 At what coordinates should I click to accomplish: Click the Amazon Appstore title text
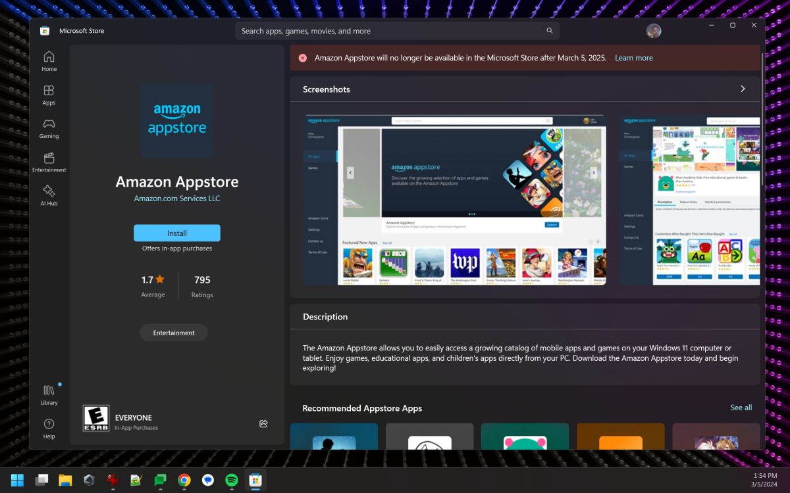click(177, 181)
